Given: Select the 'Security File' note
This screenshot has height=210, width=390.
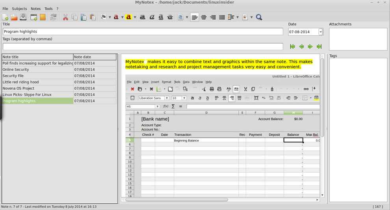Looking at the screenshot, I should click(x=59, y=76).
